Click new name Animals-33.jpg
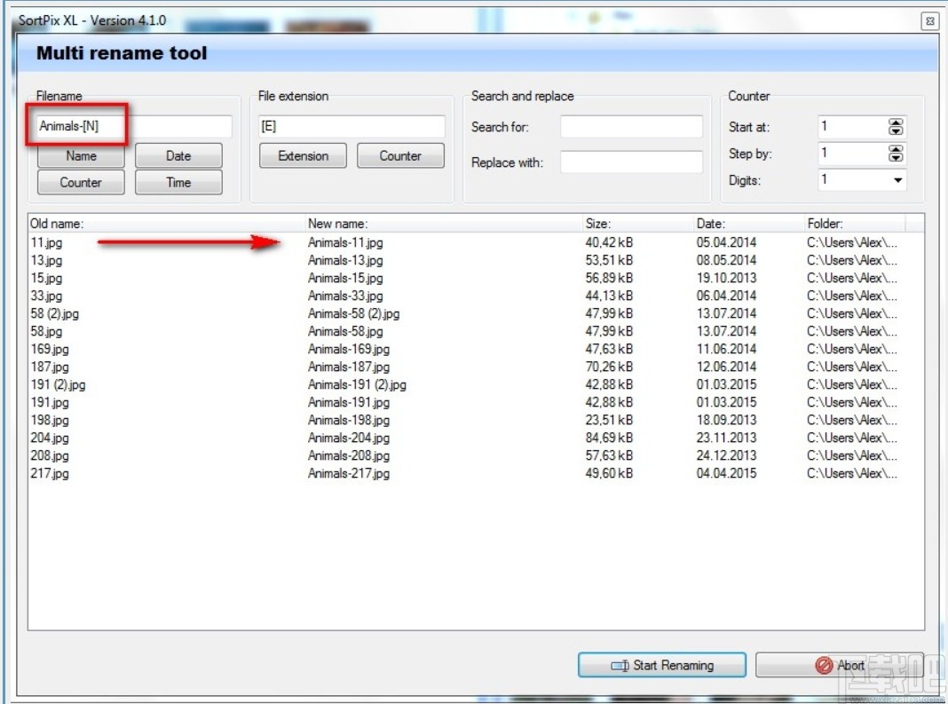The image size is (948, 704). (x=345, y=296)
